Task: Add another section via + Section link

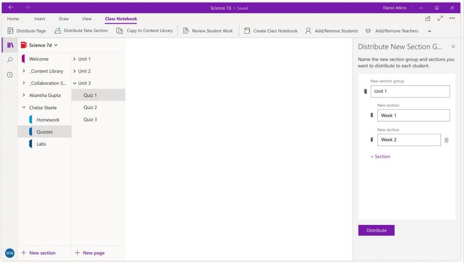Action: [x=380, y=157]
